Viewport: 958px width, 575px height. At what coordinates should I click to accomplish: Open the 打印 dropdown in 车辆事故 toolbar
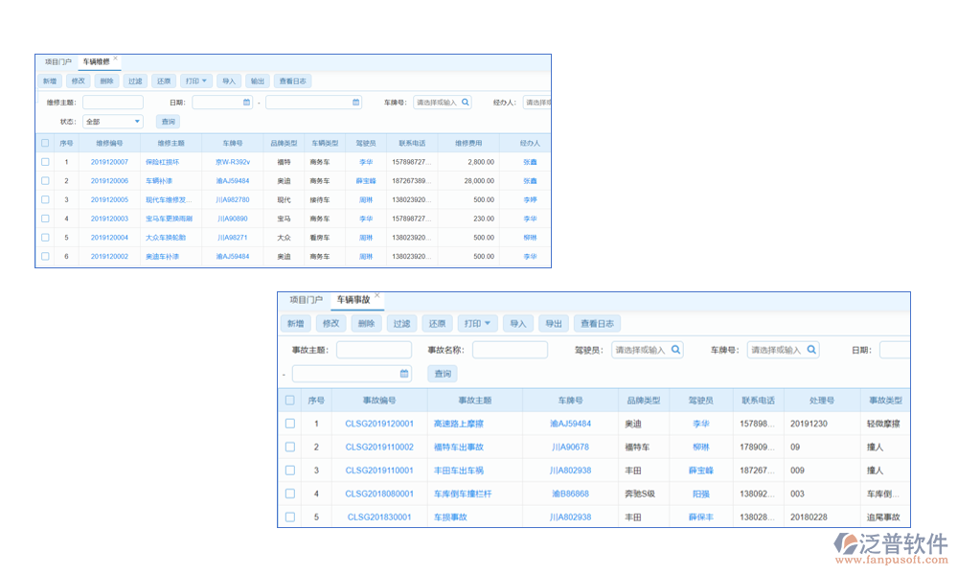coord(477,324)
